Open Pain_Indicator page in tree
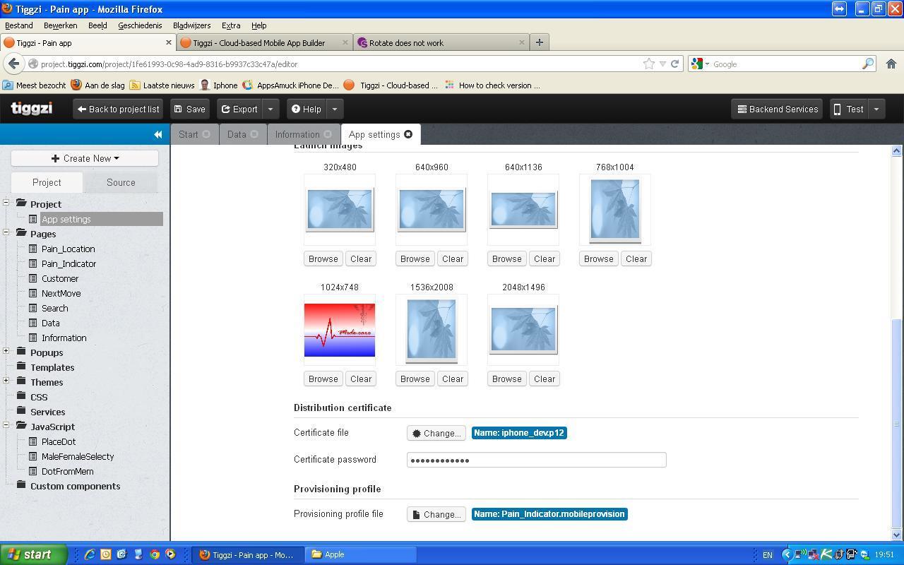This screenshot has height=565, width=904. tap(69, 263)
